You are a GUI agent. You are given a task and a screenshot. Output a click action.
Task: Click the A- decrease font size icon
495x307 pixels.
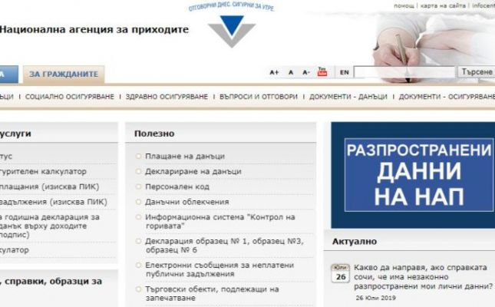coord(306,72)
